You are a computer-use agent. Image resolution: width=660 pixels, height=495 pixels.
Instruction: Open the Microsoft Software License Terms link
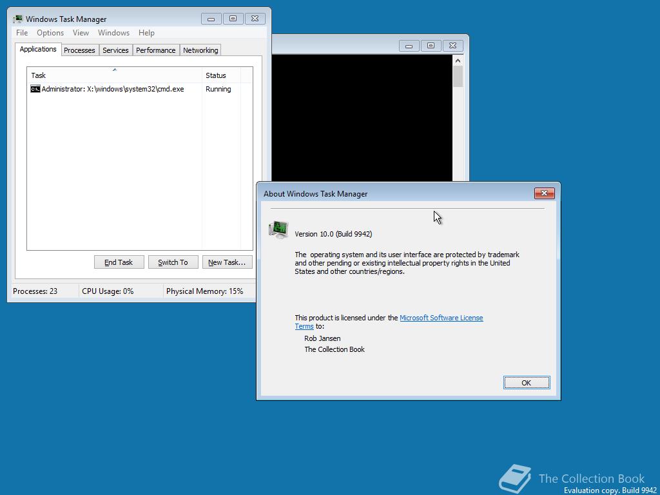(x=441, y=318)
